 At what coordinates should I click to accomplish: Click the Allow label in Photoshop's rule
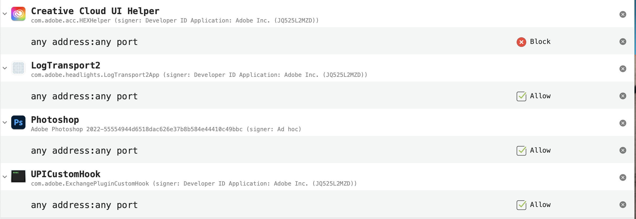pos(540,150)
